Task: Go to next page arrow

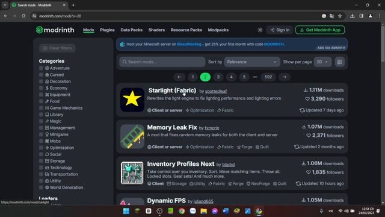Action: coord(285,77)
